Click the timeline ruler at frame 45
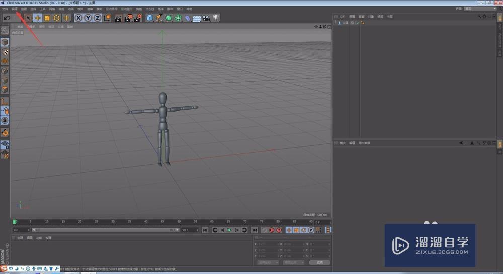 pos(162,221)
